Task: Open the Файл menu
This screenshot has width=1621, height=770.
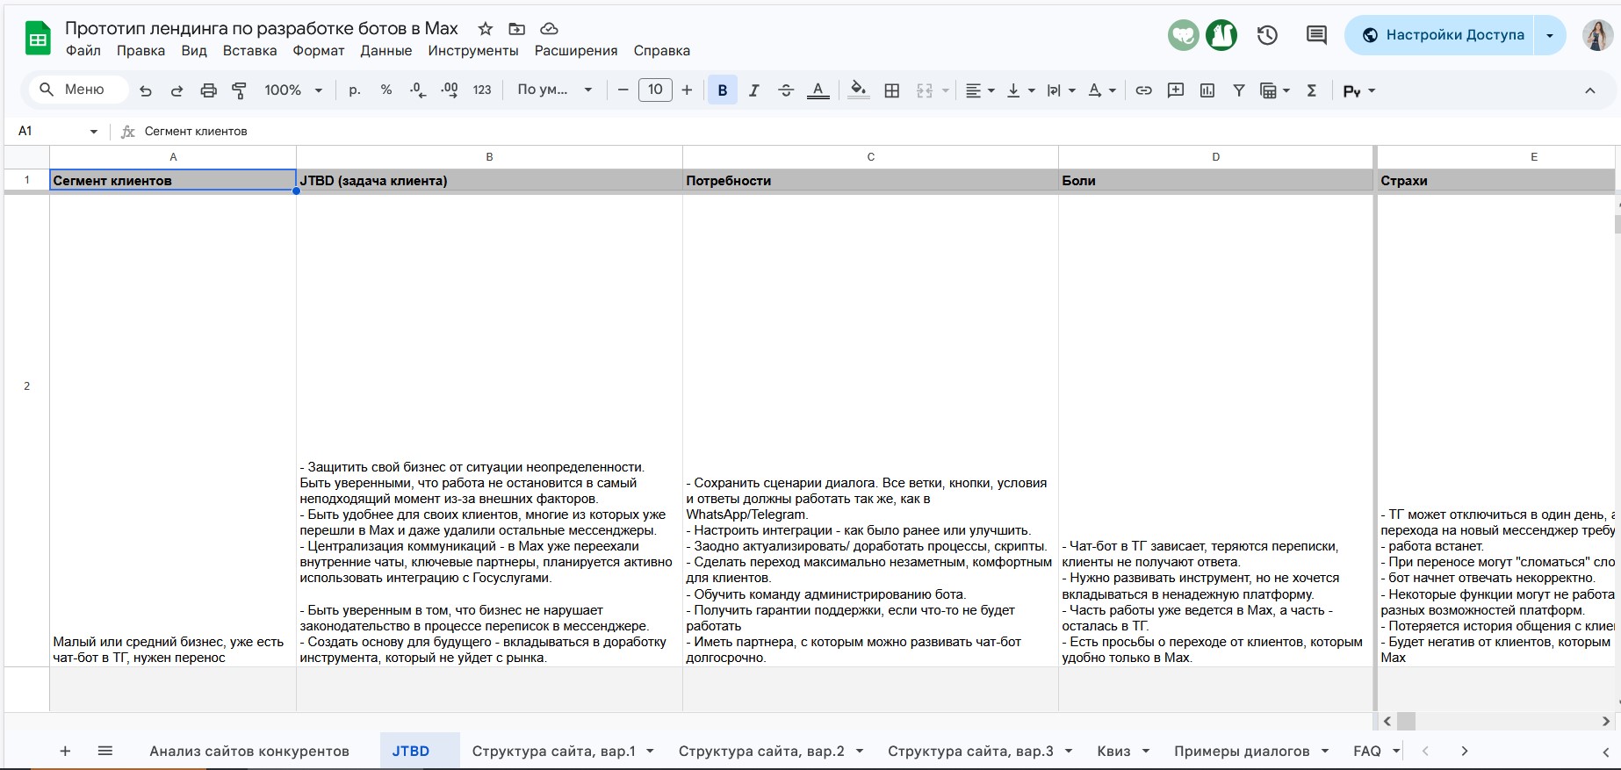Action: coord(83,51)
